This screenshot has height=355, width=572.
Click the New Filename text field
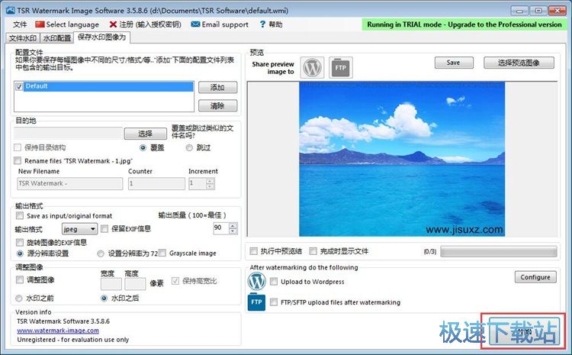70,184
